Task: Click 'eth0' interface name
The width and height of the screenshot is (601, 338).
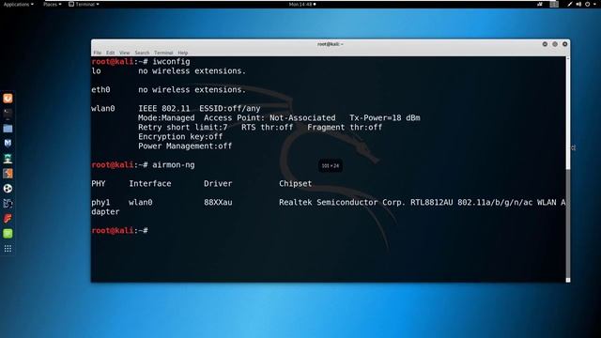Action: coord(100,90)
